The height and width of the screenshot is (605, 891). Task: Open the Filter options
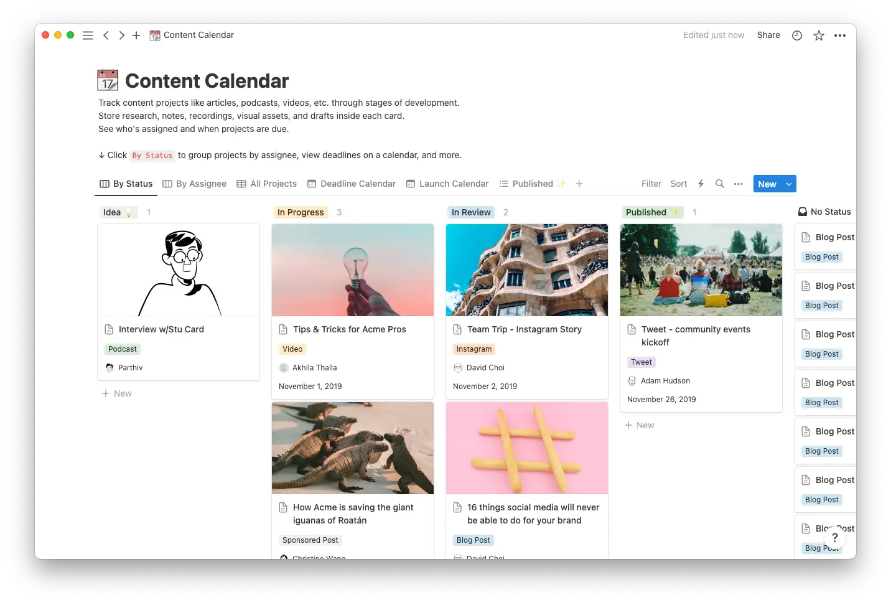pyautogui.click(x=651, y=184)
